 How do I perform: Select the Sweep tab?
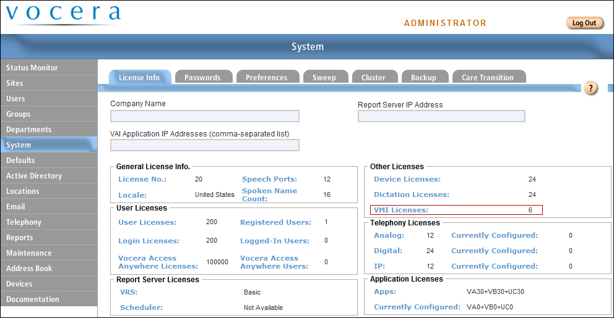pyautogui.click(x=324, y=77)
